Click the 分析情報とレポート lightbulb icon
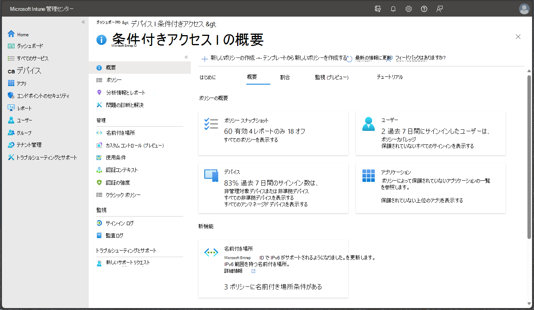 [x=99, y=93]
